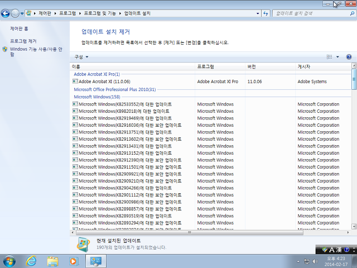Sort by 게시자 column header
Image resolution: width=357 pixels, height=268 pixels.
pos(324,66)
